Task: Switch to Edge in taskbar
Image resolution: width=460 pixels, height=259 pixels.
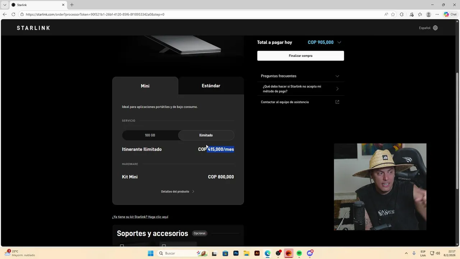Action: pos(268,253)
